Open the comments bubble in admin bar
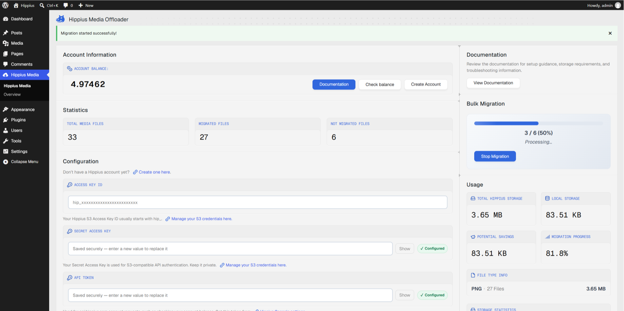 (66, 5)
